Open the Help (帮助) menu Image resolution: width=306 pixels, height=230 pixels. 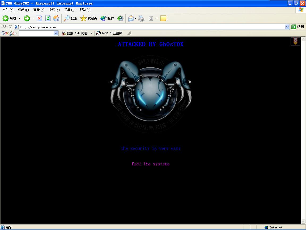(85, 10)
